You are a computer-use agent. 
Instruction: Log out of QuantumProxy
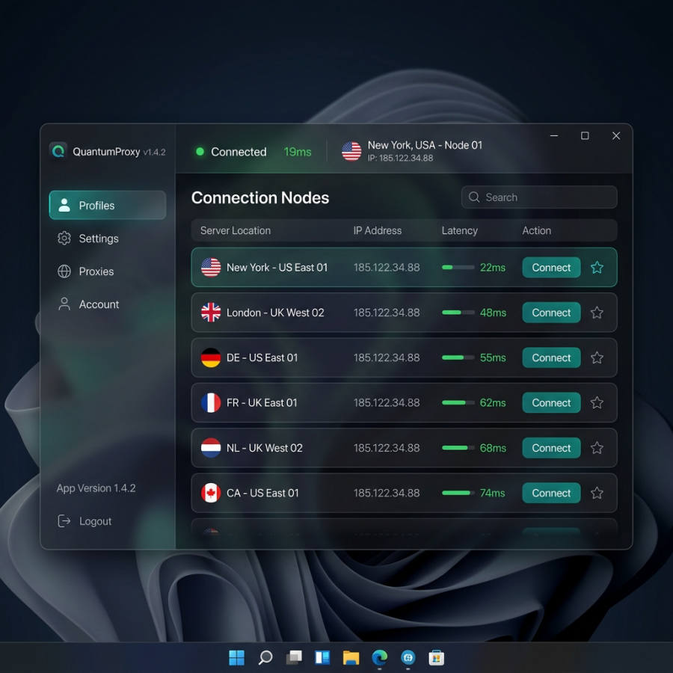click(x=84, y=521)
